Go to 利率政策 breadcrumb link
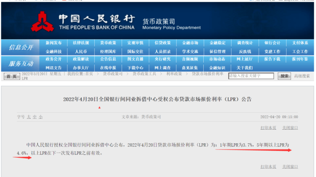Image resolution: width=316 pixels, height=177 pixels. pos(174,74)
